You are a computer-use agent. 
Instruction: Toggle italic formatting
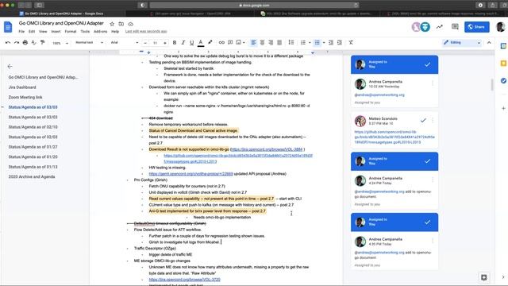[183, 42]
